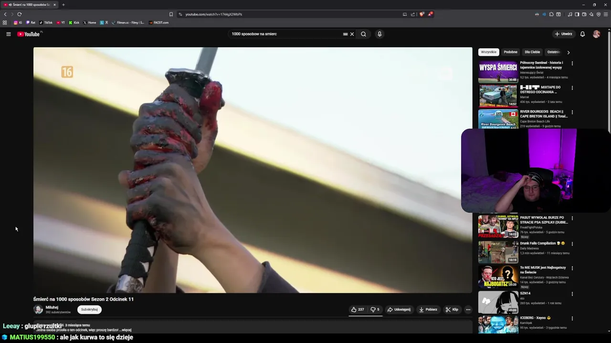The image size is (611, 343).
Task: Open Brave Shields lion icon
Action: click(421, 14)
